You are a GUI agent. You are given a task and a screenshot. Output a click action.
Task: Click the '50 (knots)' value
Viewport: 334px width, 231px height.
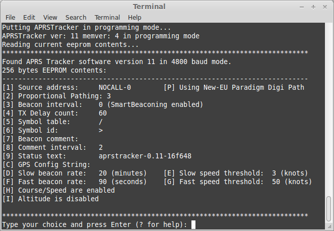click(292, 182)
